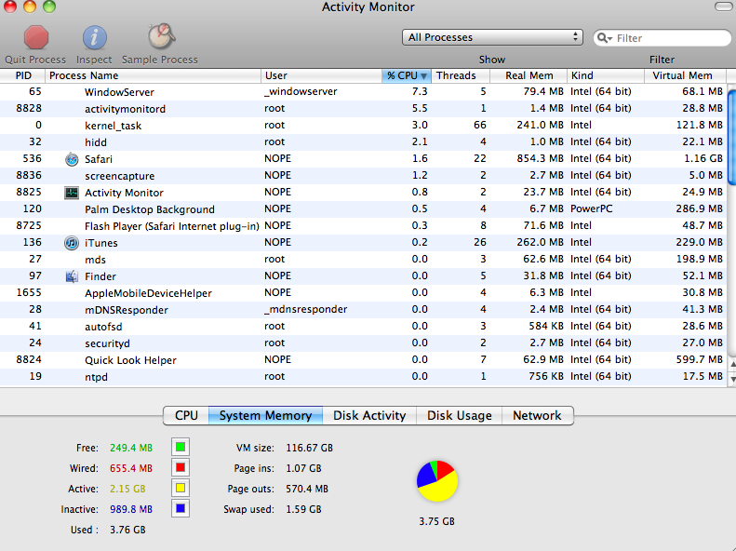Select the WindowServer process row
Viewport: 736px width, 551px height.
pyautogui.click(x=364, y=92)
